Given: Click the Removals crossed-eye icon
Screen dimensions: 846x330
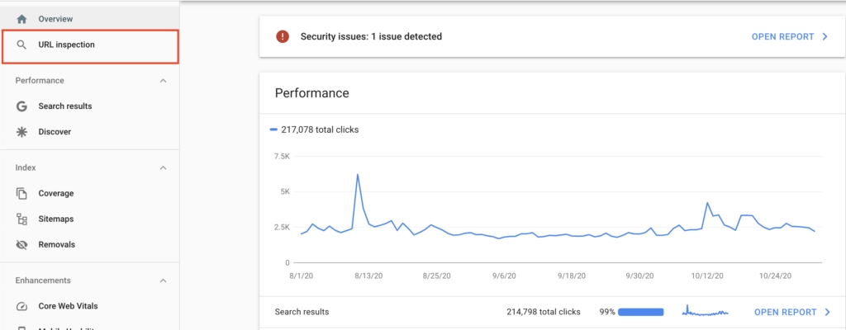Looking at the screenshot, I should pos(22,245).
